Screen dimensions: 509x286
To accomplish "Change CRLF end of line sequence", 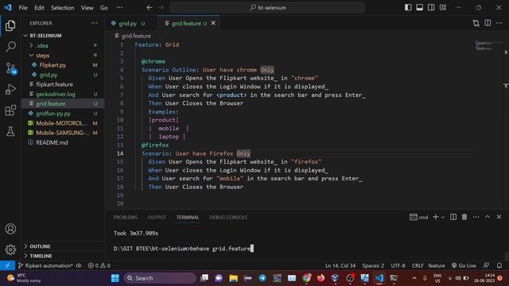I will [418, 265].
